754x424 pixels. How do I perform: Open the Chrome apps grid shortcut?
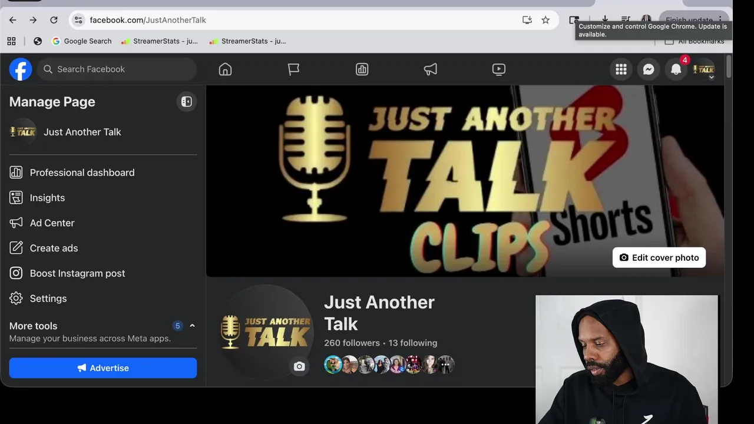coord(11,41)
